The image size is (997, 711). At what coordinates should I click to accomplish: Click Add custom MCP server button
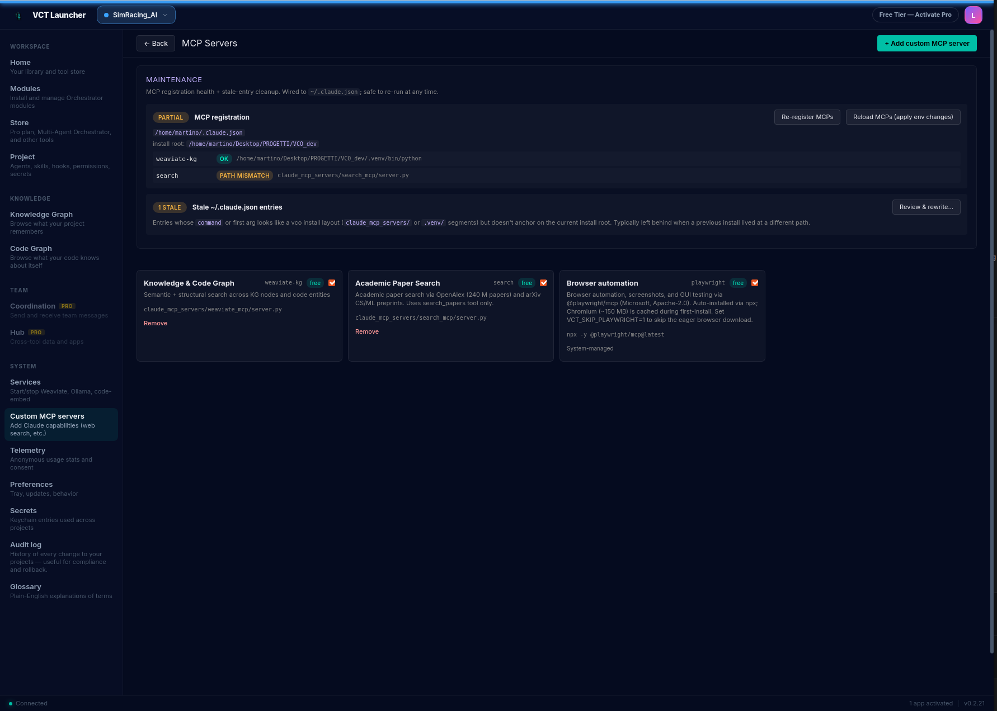click(x=927, y=44)
